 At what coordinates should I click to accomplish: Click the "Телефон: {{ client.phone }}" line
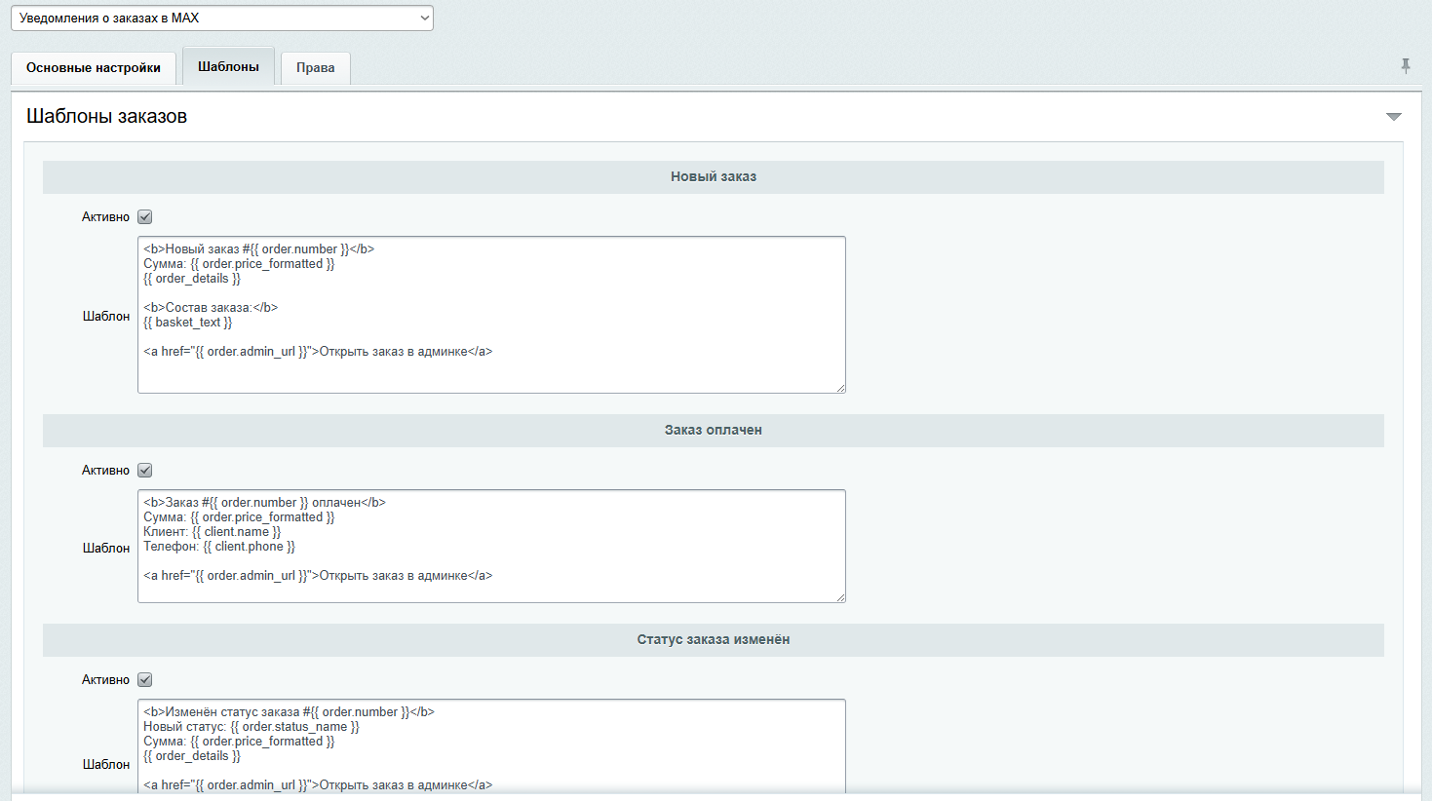[219, 547]
